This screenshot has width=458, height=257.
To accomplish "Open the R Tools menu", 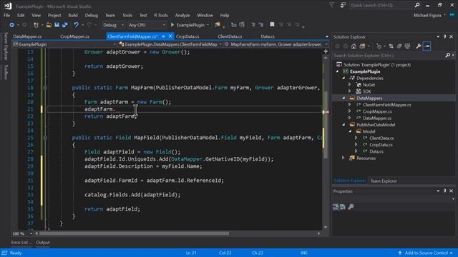I will click(x=161, y=15).
